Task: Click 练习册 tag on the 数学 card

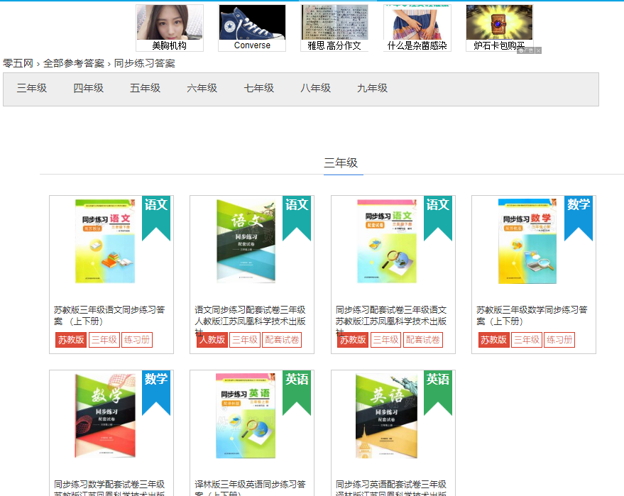Action: coord(559,340)
